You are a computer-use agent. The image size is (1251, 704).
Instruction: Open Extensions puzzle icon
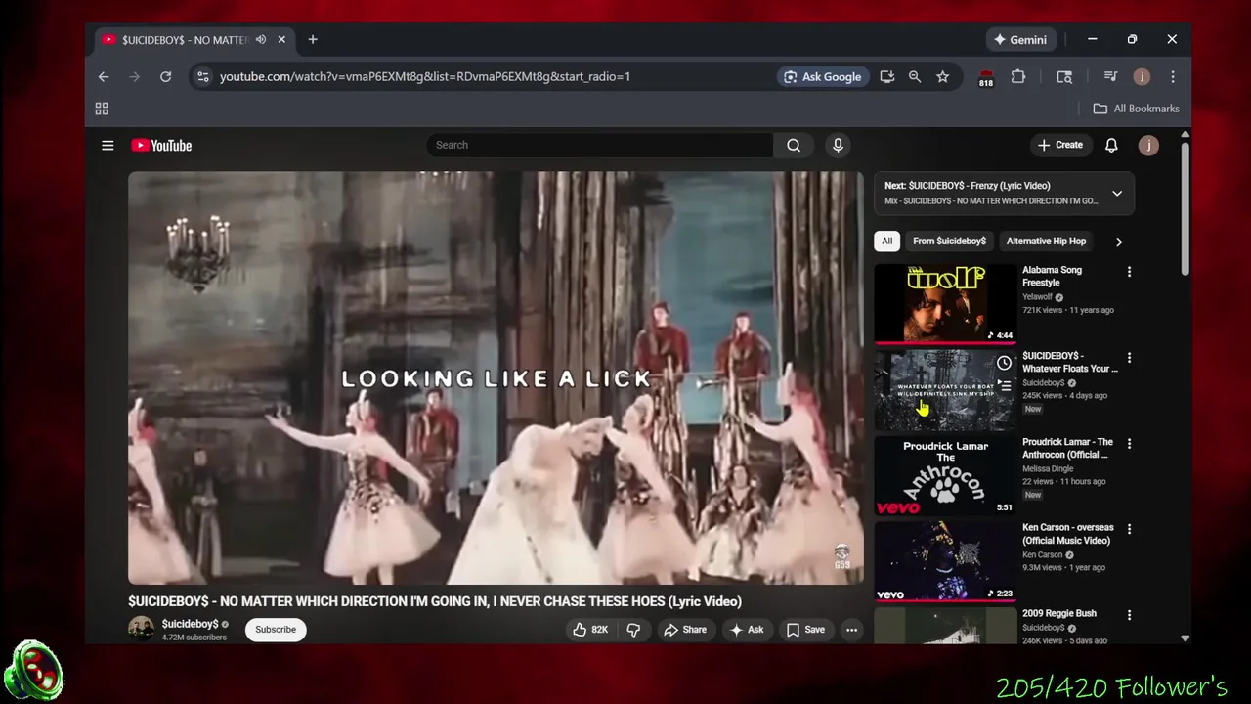1018,76
